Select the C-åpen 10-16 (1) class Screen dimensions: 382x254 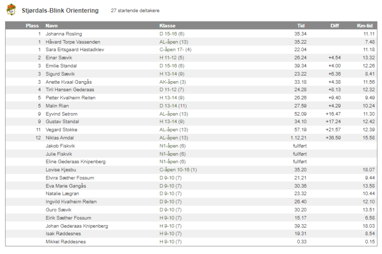pyautogui.click(x=178, y=169)
